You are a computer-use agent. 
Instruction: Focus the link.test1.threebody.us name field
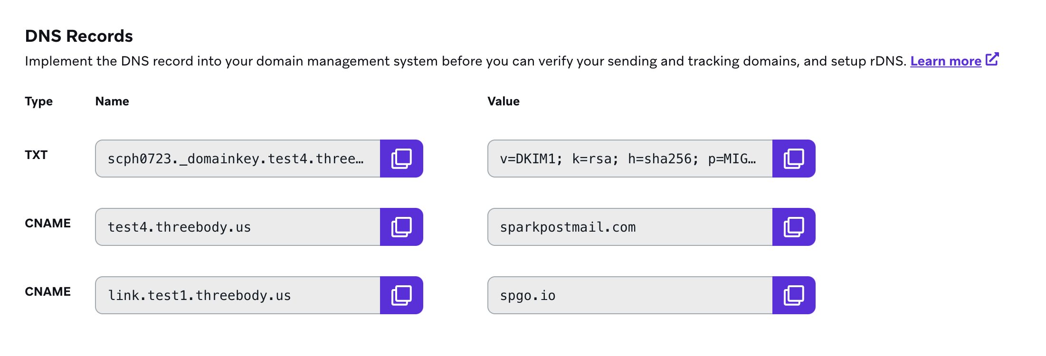click(238, 295)
